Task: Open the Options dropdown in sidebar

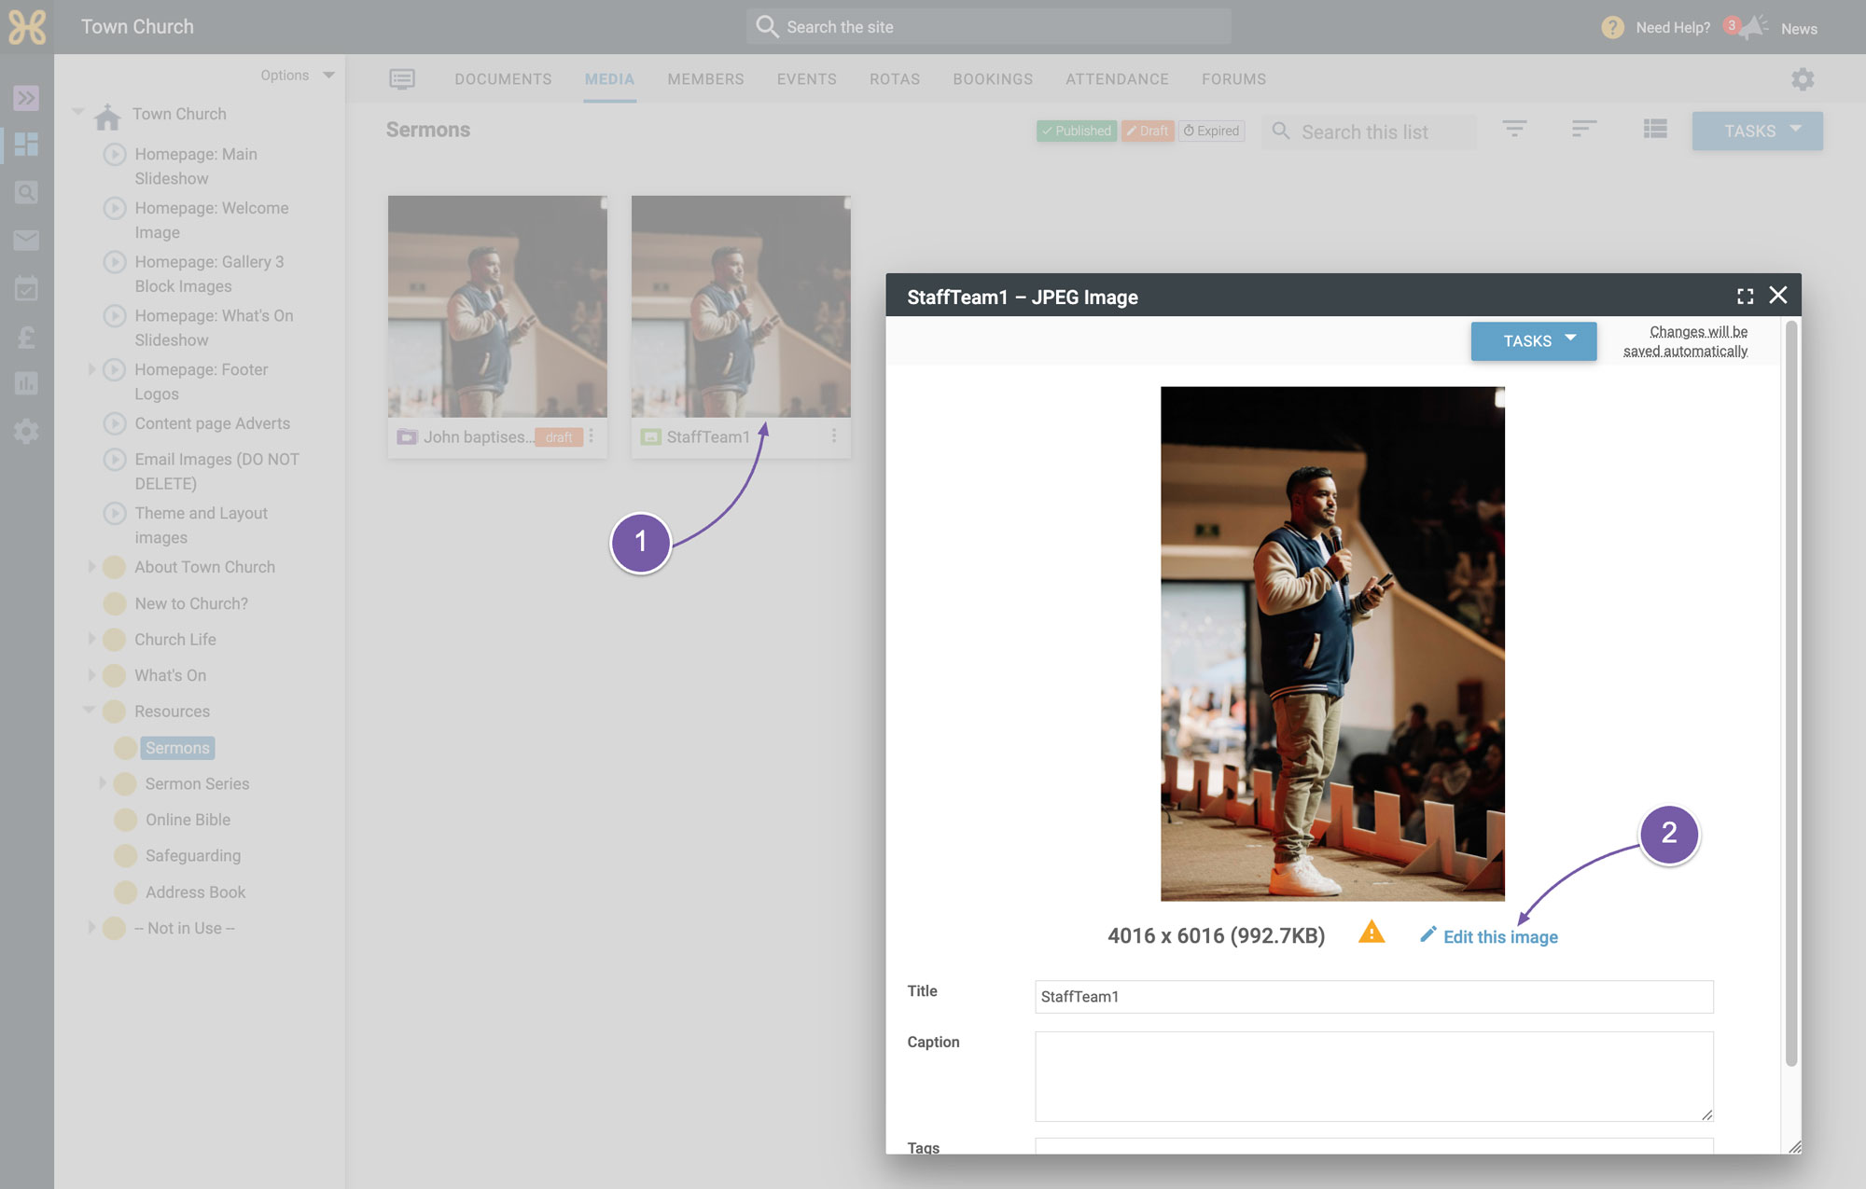Action: (x=297, y=75)
